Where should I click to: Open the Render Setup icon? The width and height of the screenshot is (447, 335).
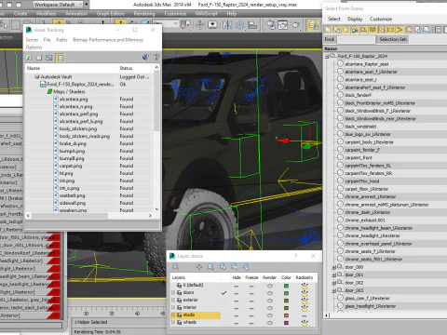(x=271, y=25)
